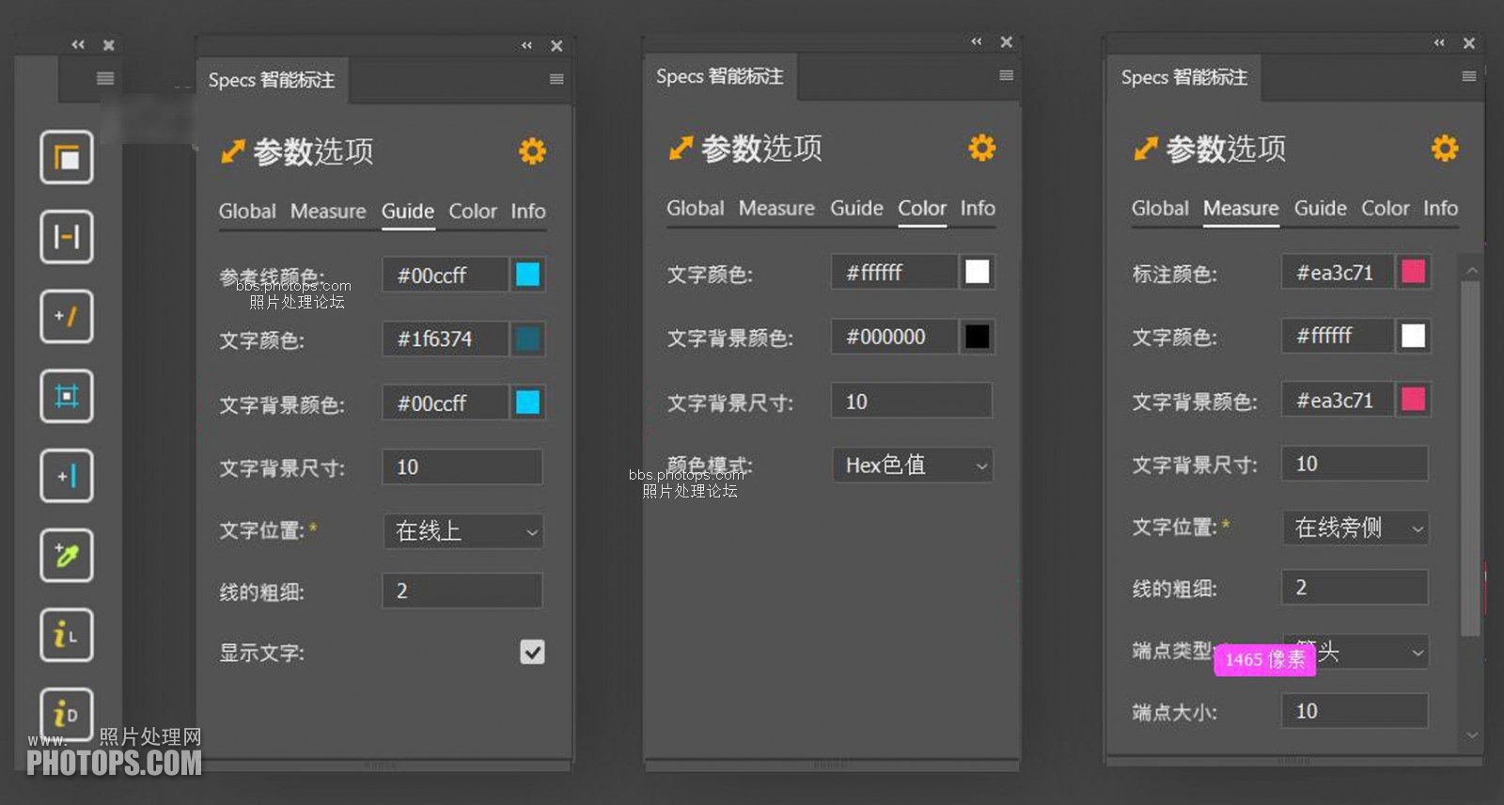Open settings gear in Color panel
Viewport: 1504px width, 805px height.
click(981, 148)
